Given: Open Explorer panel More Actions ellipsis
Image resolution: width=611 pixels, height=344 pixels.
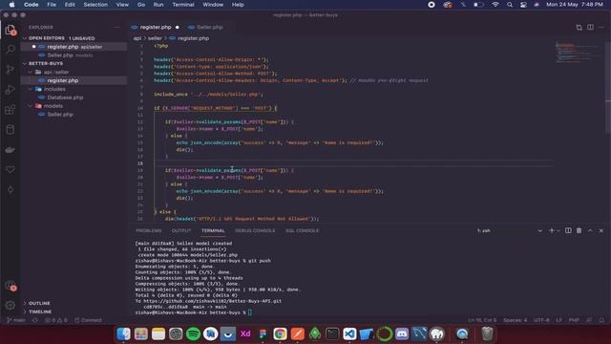Looking at the screenshot, I should point(117,28).
